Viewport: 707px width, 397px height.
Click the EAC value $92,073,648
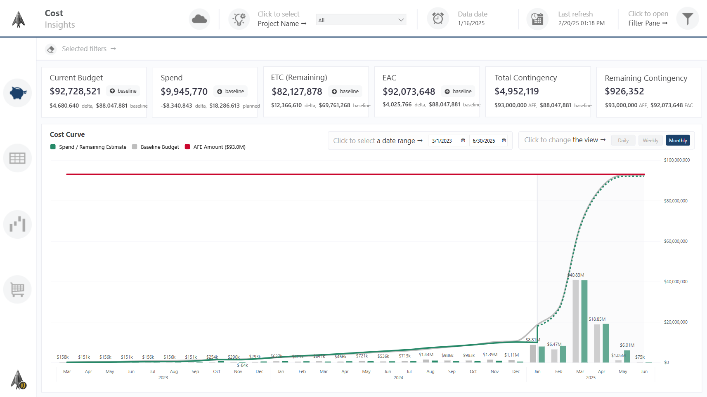pos(409,92)
